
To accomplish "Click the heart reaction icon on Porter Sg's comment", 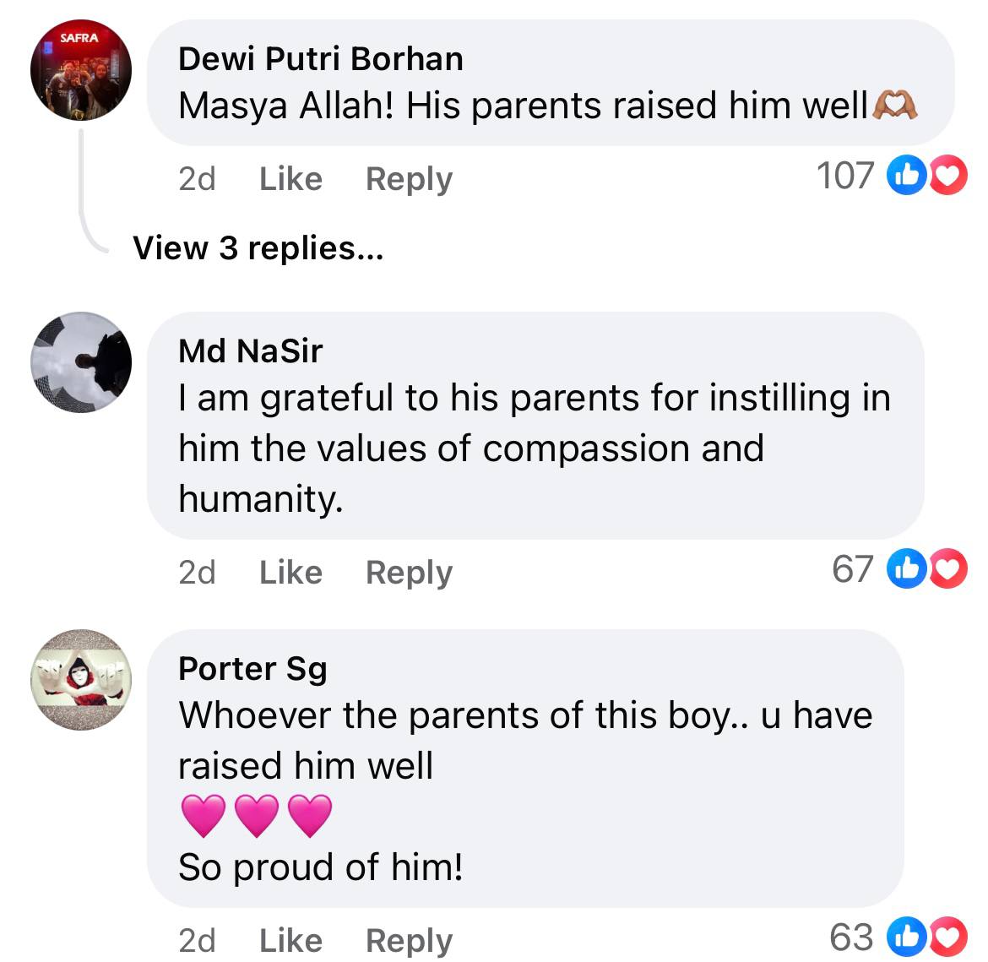I will pyautogui.click(x=949, y=937).
